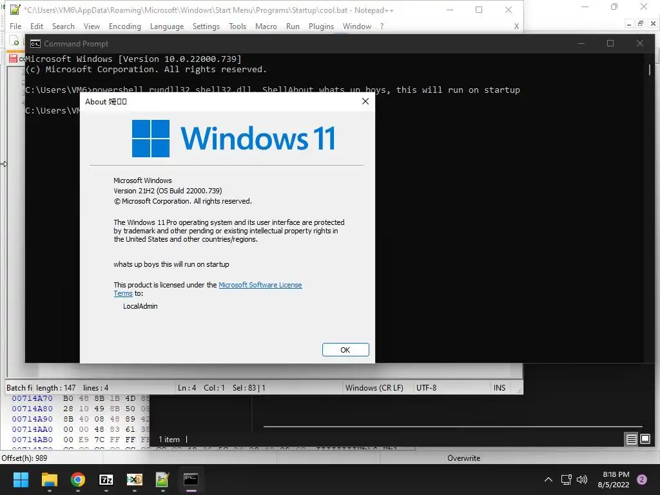Screen dimensions: 660x495
Task: Click the LocalAdmin licensee name
Action: point(140,306)
